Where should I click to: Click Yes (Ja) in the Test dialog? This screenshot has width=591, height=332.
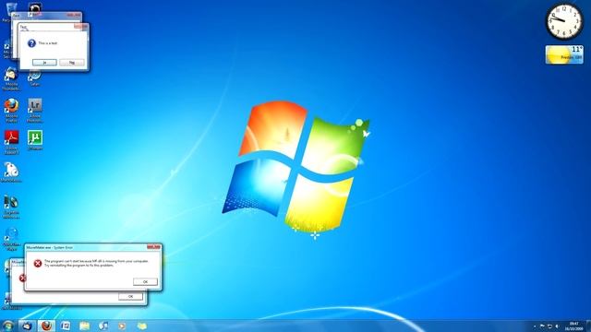click(x=44, y=63)
